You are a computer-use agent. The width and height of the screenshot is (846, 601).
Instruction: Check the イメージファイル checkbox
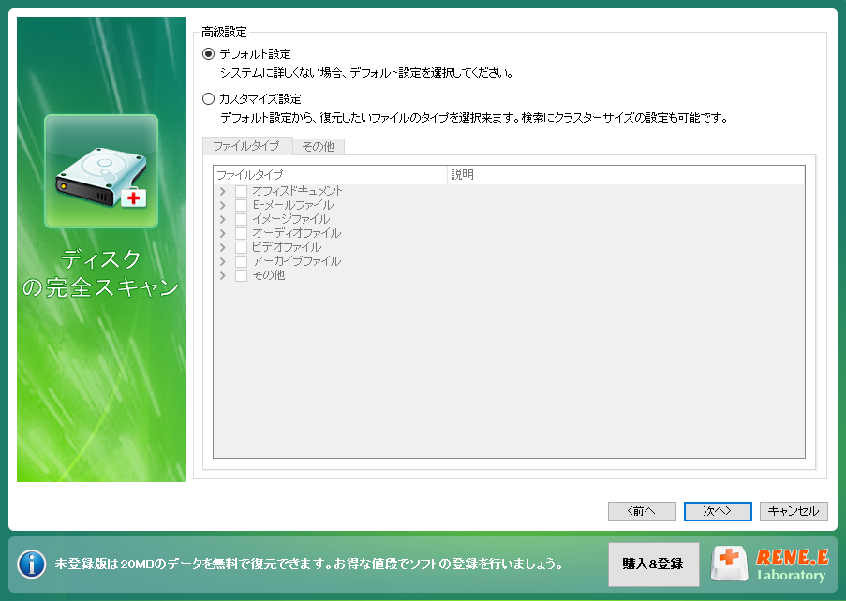pyautogui.click(x=241, y=218)
